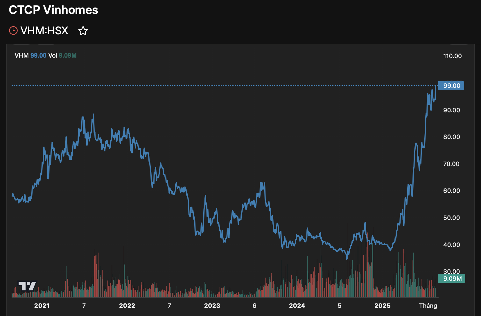Screen dimensions: 481x316
Task: Click the Tháng label on the time axis
Action: (x=428, y=306)
